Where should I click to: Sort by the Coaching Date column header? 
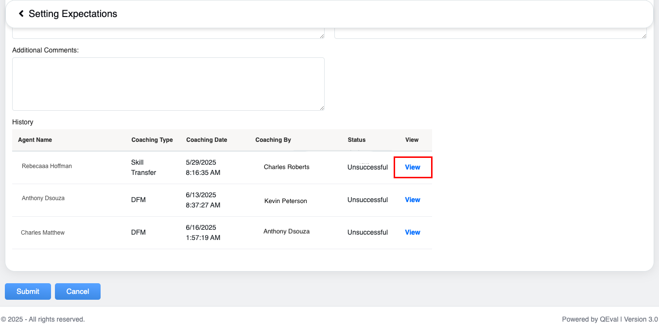(207, 140)
